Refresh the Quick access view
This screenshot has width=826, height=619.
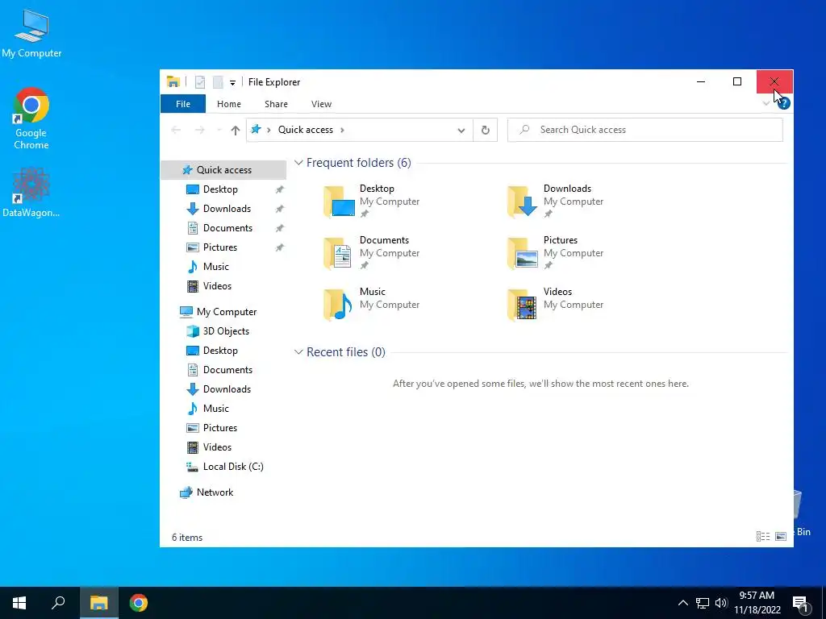485,130
